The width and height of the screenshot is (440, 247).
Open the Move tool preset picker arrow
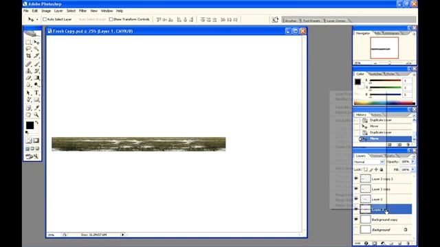point(37,19)
